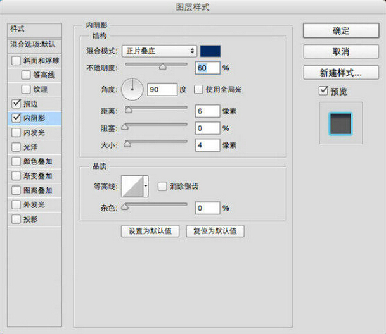The image size is (386, 334).
Task: Click 新建样式... button
Action: pos(341,73)
